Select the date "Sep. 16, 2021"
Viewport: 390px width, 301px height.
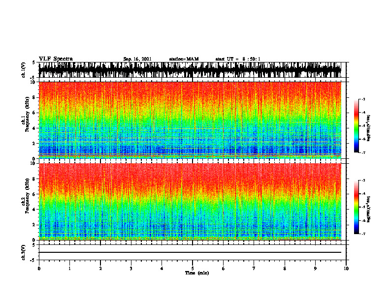click(x=137, y=59)
